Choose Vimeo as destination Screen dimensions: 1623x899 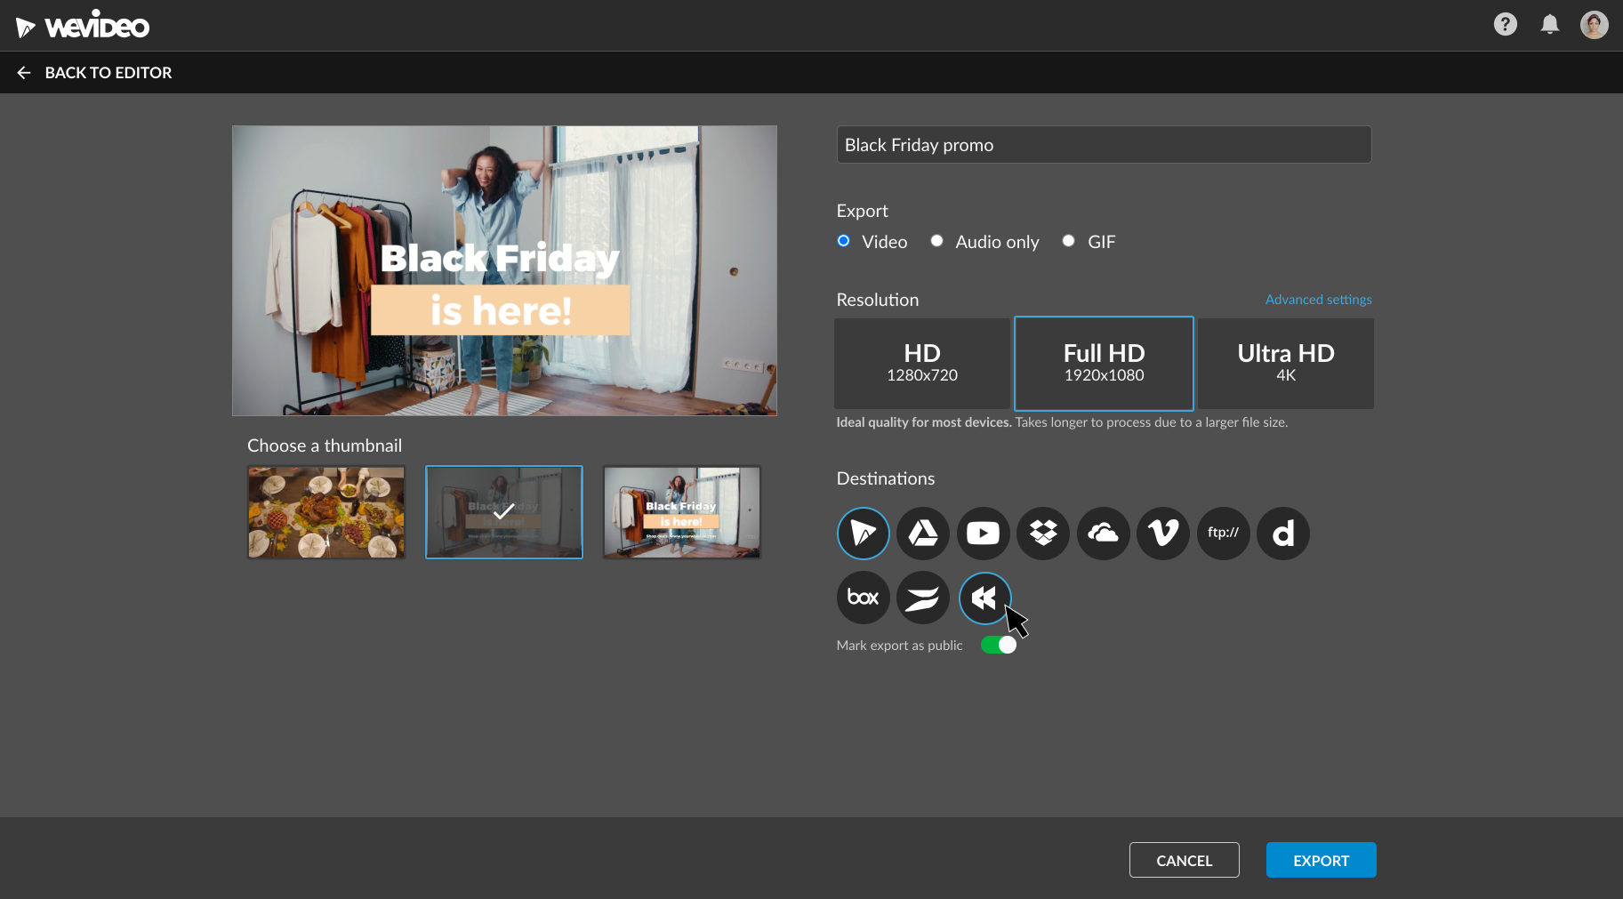1162,533
